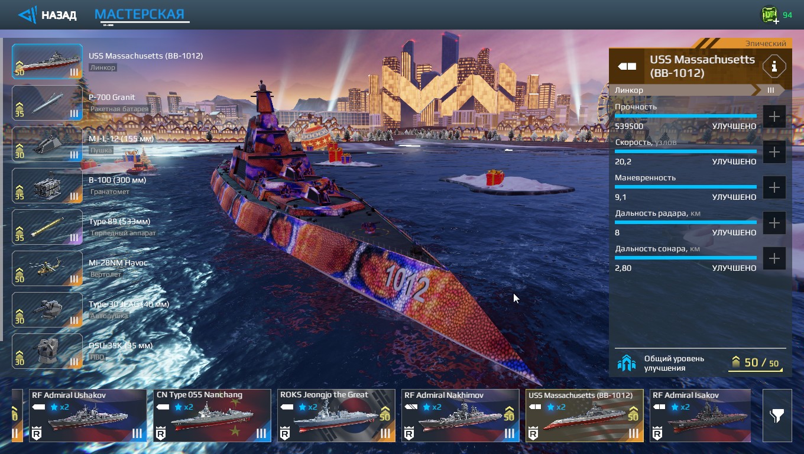Click the tier III badge in the stats panel
Screen dimensions: 804x454
pos(770,90)
